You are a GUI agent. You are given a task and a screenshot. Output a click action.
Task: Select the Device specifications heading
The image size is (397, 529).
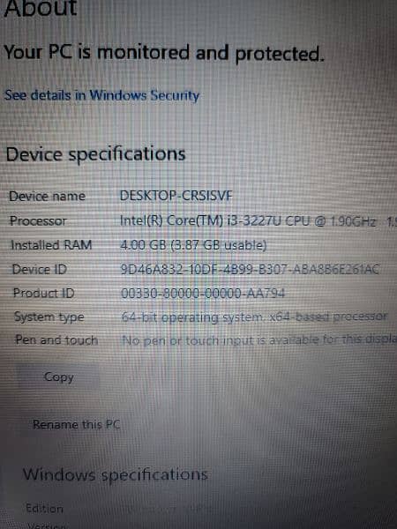[95, 154]
